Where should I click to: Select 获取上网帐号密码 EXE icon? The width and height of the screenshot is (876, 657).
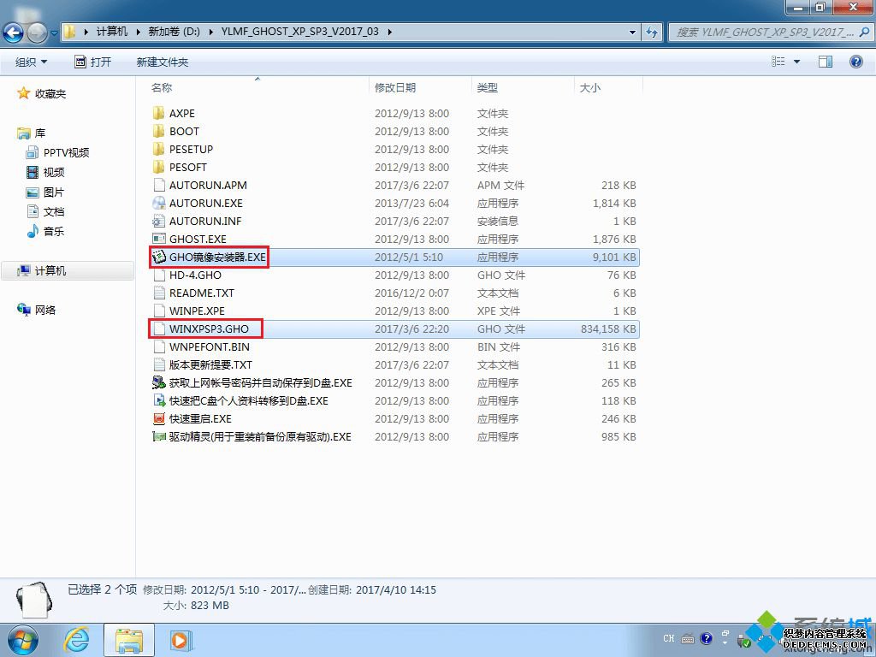coord(158,382)
